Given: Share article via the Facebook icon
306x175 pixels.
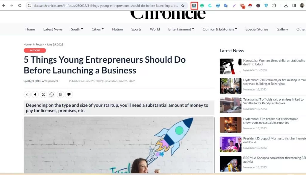Looking at the screenshot, I should 35,95.
